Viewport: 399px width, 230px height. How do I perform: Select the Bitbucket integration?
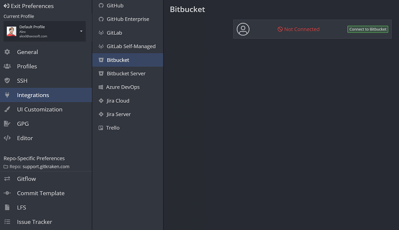(128, 60)
